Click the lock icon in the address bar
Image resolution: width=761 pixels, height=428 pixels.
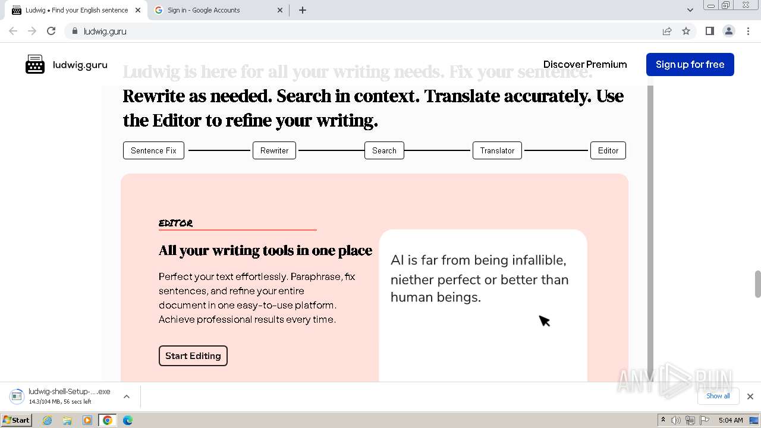[75, 32]
